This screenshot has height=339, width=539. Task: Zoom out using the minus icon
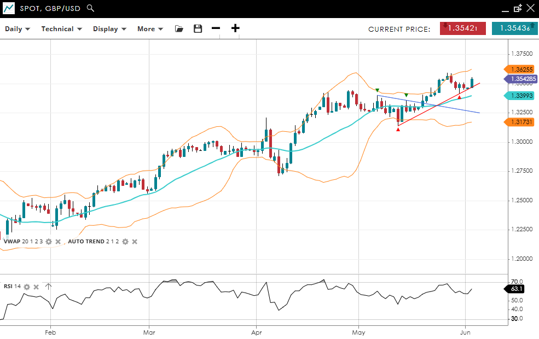tap(216, 28)
